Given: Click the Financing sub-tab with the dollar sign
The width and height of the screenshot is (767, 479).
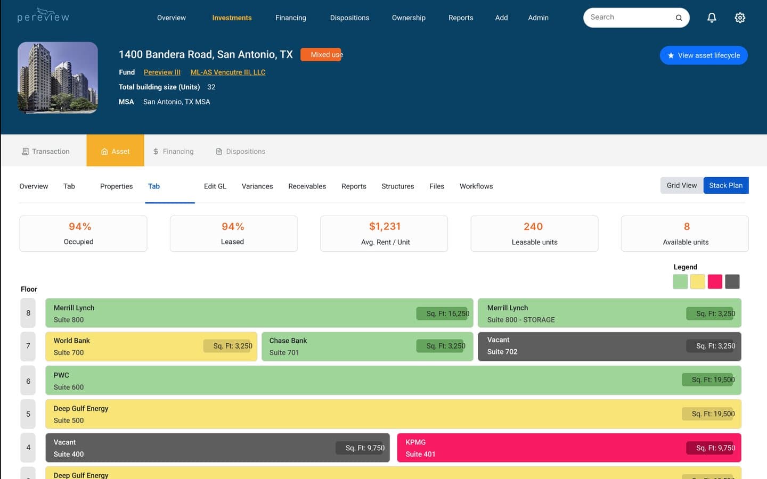Looking at the screenshot, I should click(173, 151).
